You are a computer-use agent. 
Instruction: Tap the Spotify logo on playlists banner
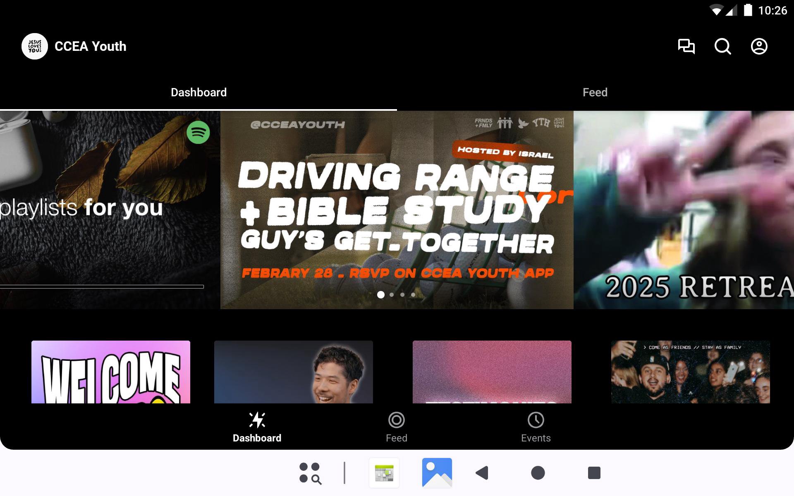(x=198, y=132)
